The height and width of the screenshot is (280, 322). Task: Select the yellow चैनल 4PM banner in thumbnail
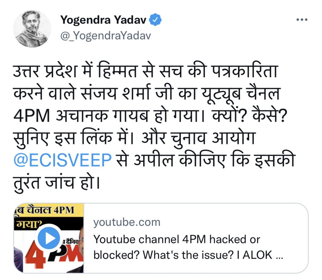[49, 210]
